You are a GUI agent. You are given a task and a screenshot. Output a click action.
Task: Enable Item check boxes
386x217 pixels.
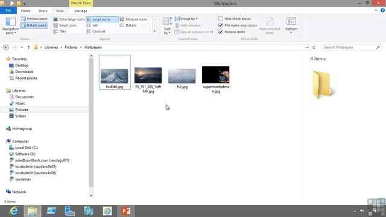coord(221,19)
